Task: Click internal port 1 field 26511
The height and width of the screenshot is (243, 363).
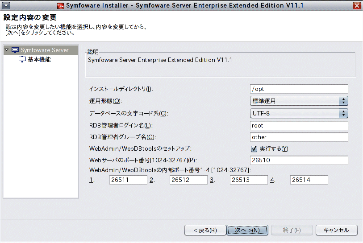Action: 128,180
